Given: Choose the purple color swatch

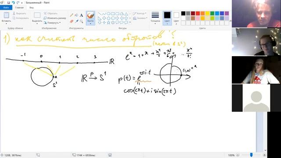Looking at the screenshot, I should [x=227, y=14].
